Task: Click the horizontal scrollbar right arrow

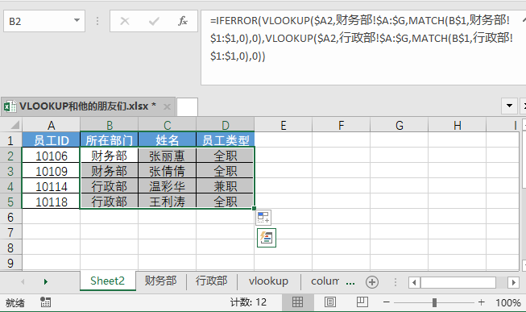Action: (513, 282)
